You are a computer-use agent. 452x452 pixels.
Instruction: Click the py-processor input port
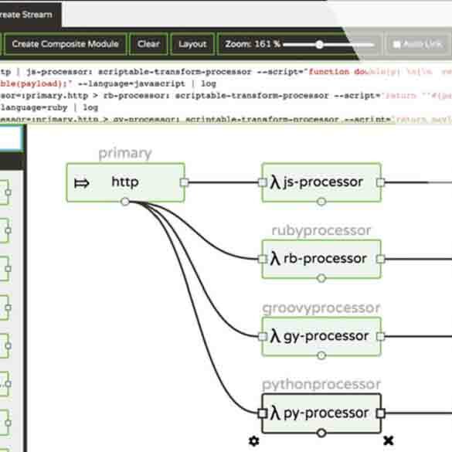[x=263, y=413]
